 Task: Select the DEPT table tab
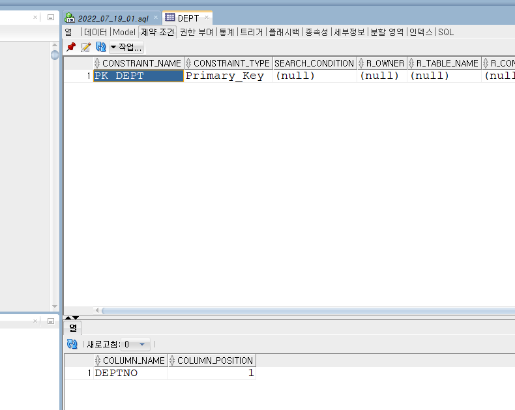tap(188, 18)
